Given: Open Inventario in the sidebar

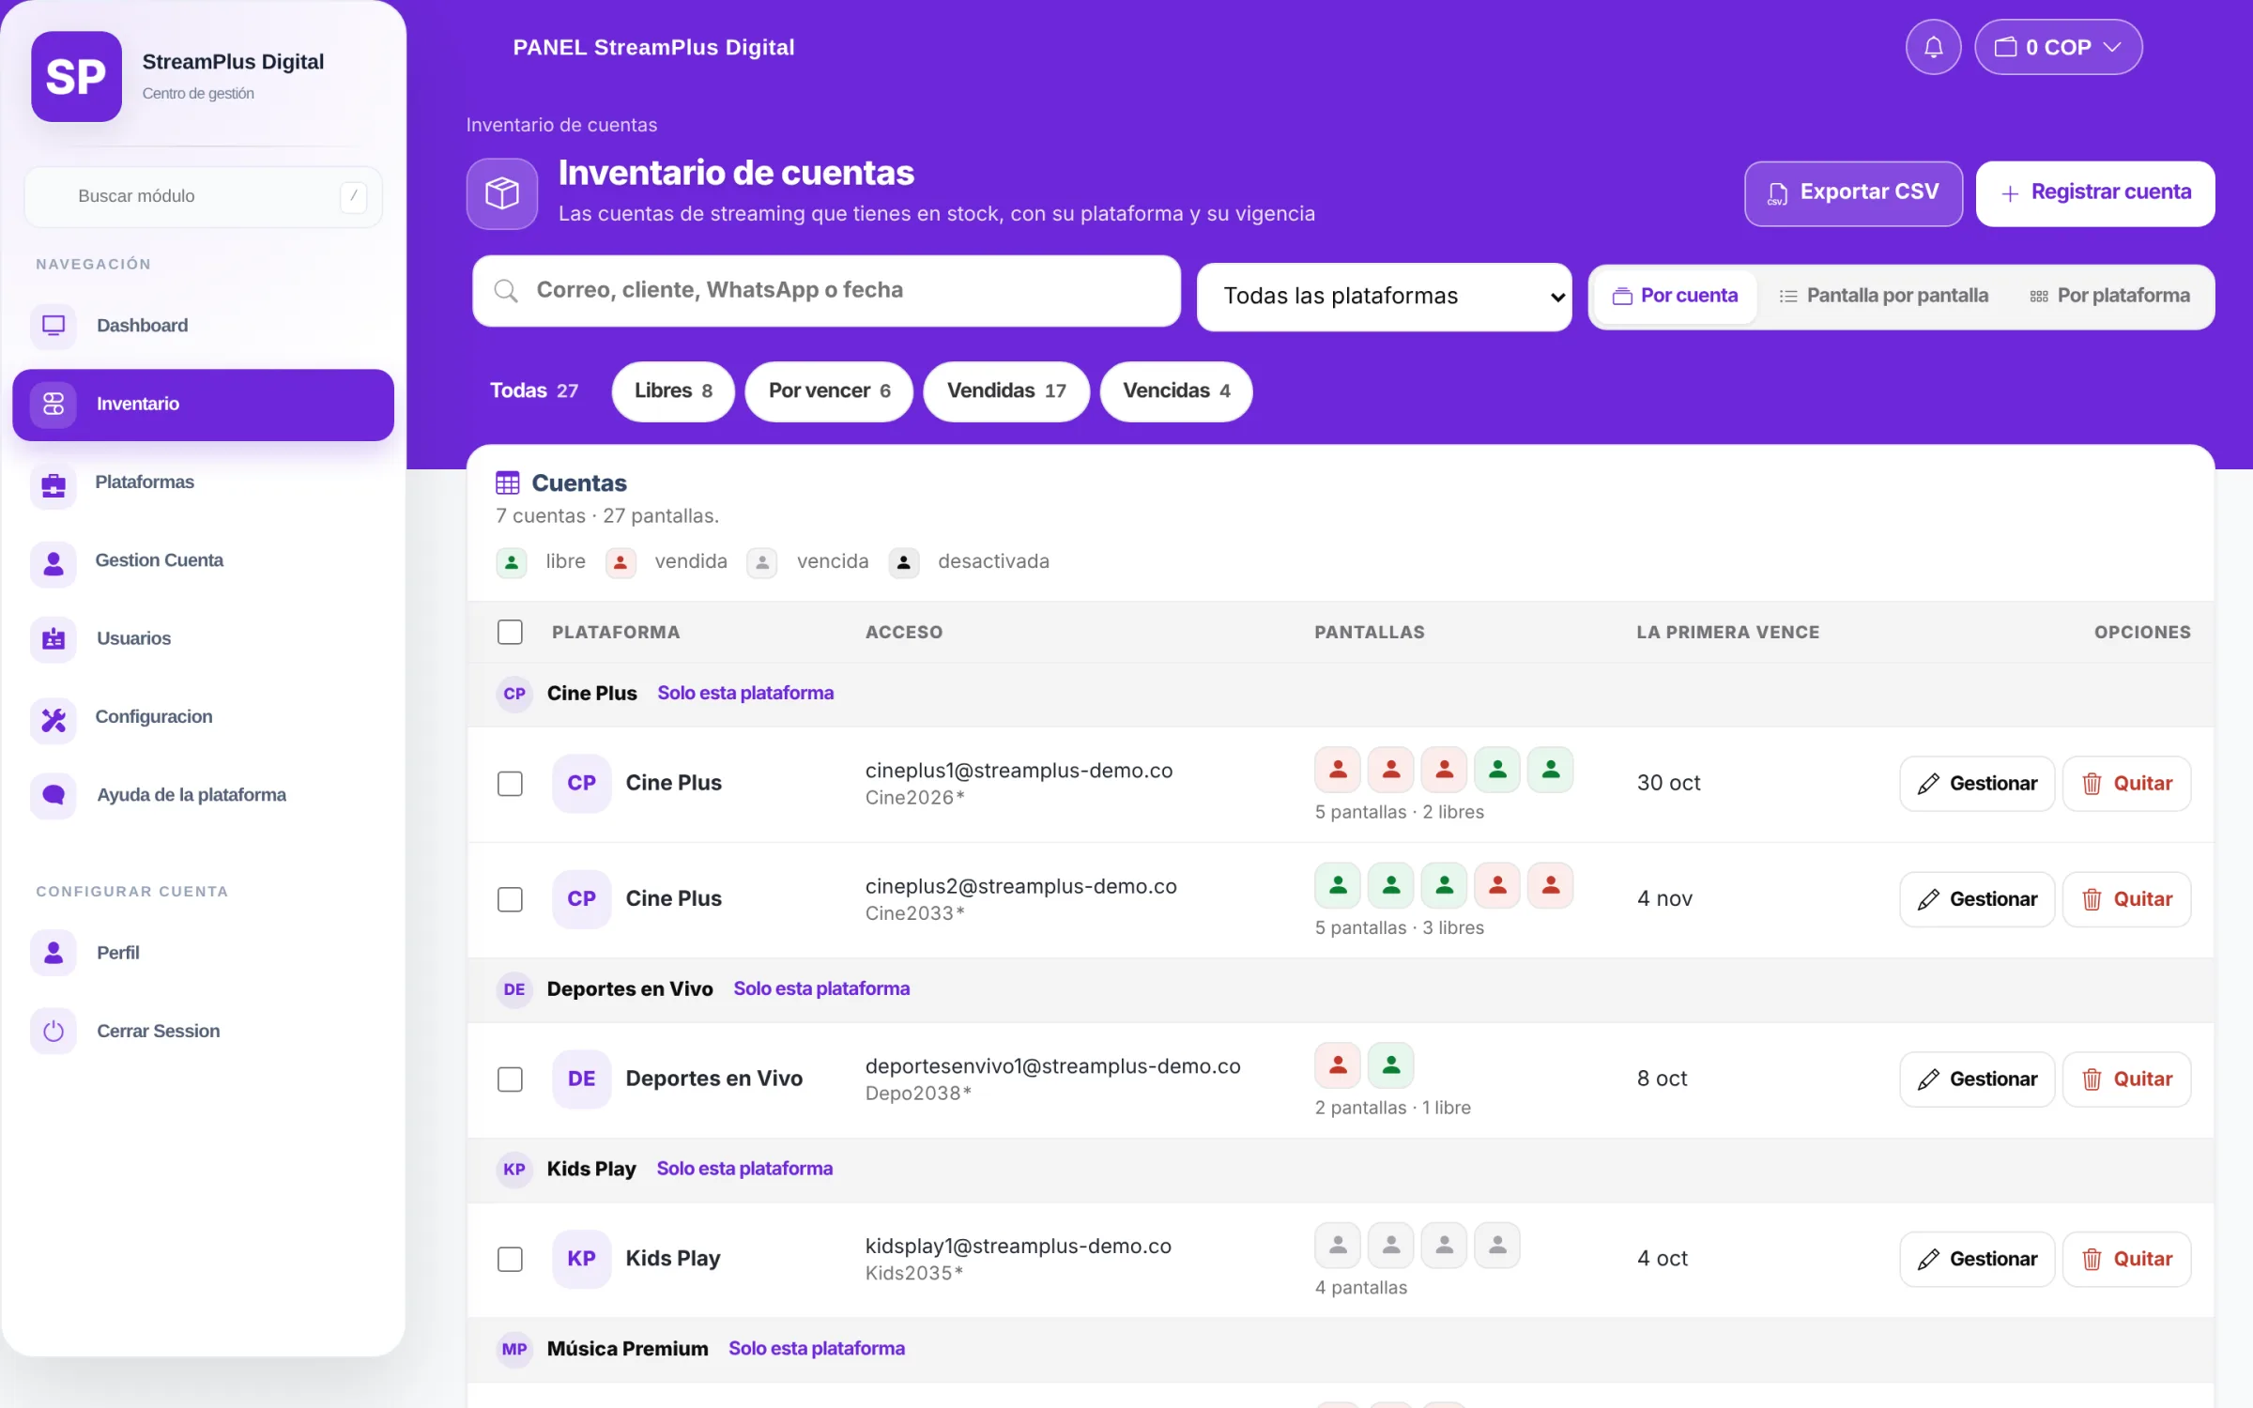Looking at the screenshot, I should coord(203,405).
